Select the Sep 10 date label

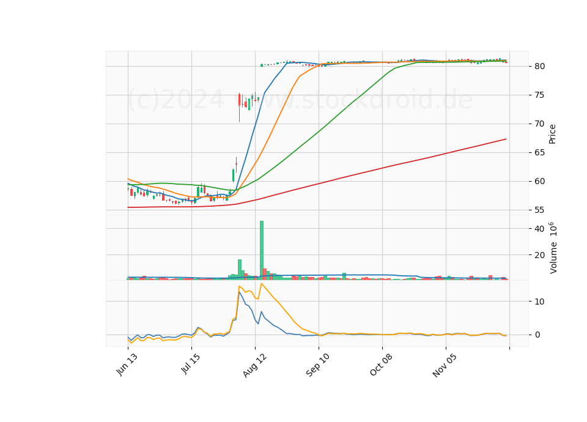[318, 365]
